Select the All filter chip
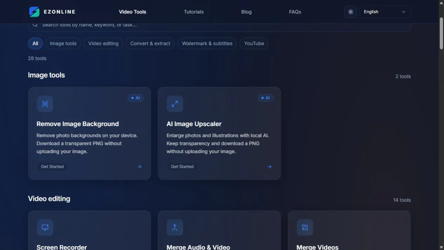Viewport: 444px width, 250px height. click(x=35, y=44)
